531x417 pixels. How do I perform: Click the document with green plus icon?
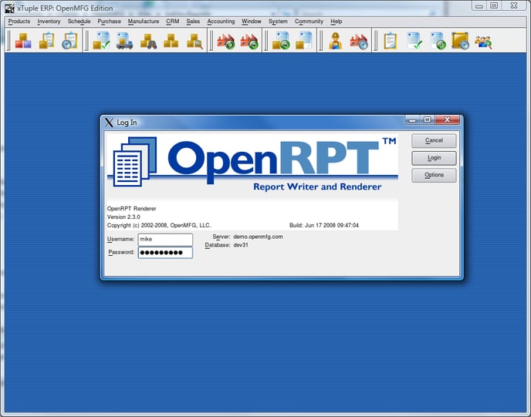point(438,41)
